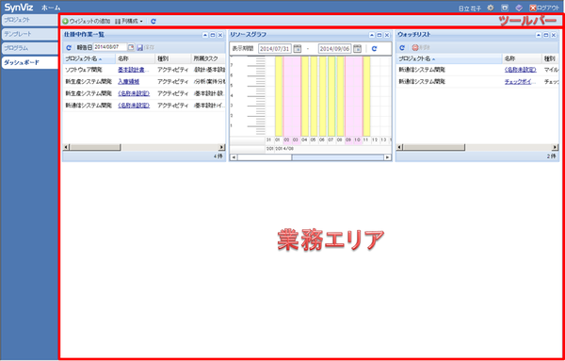Click the green add widget icon

pos(66,22)
